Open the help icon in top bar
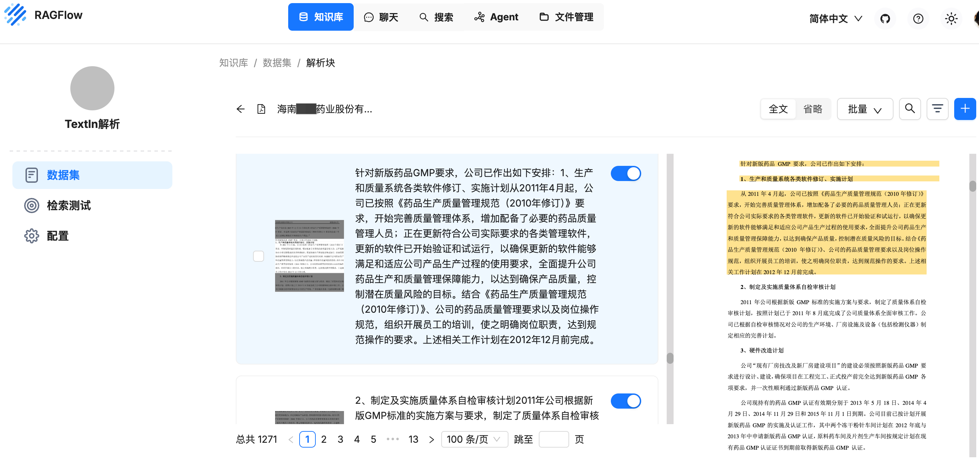 coord(918,19)
